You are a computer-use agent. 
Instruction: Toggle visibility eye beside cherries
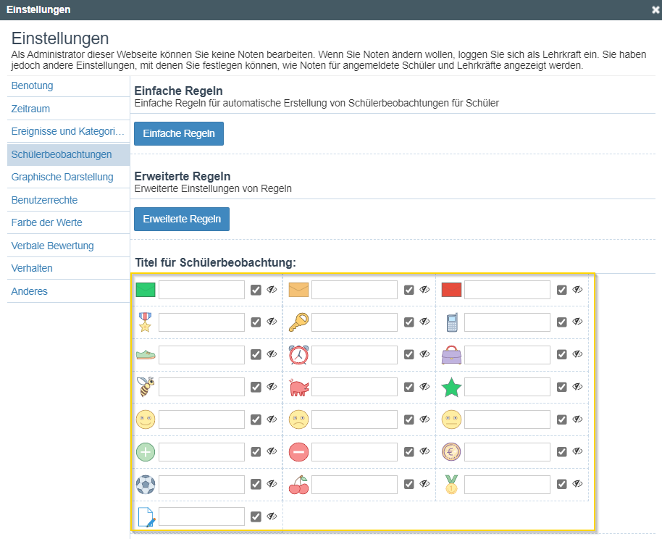(x=424, y=484)
